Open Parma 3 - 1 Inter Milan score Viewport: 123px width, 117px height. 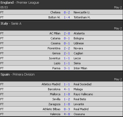[67, 68]
